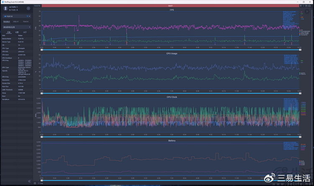Click the FPS chart time range slider
This screenshot has width=314, height=186.
coord(170,49)
